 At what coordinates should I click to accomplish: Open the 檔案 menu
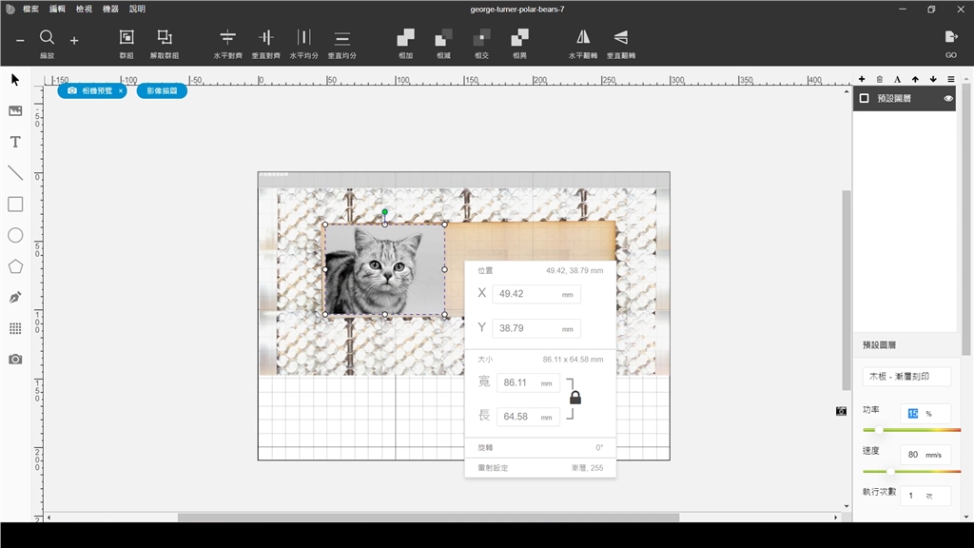click(x=31, y=9)
